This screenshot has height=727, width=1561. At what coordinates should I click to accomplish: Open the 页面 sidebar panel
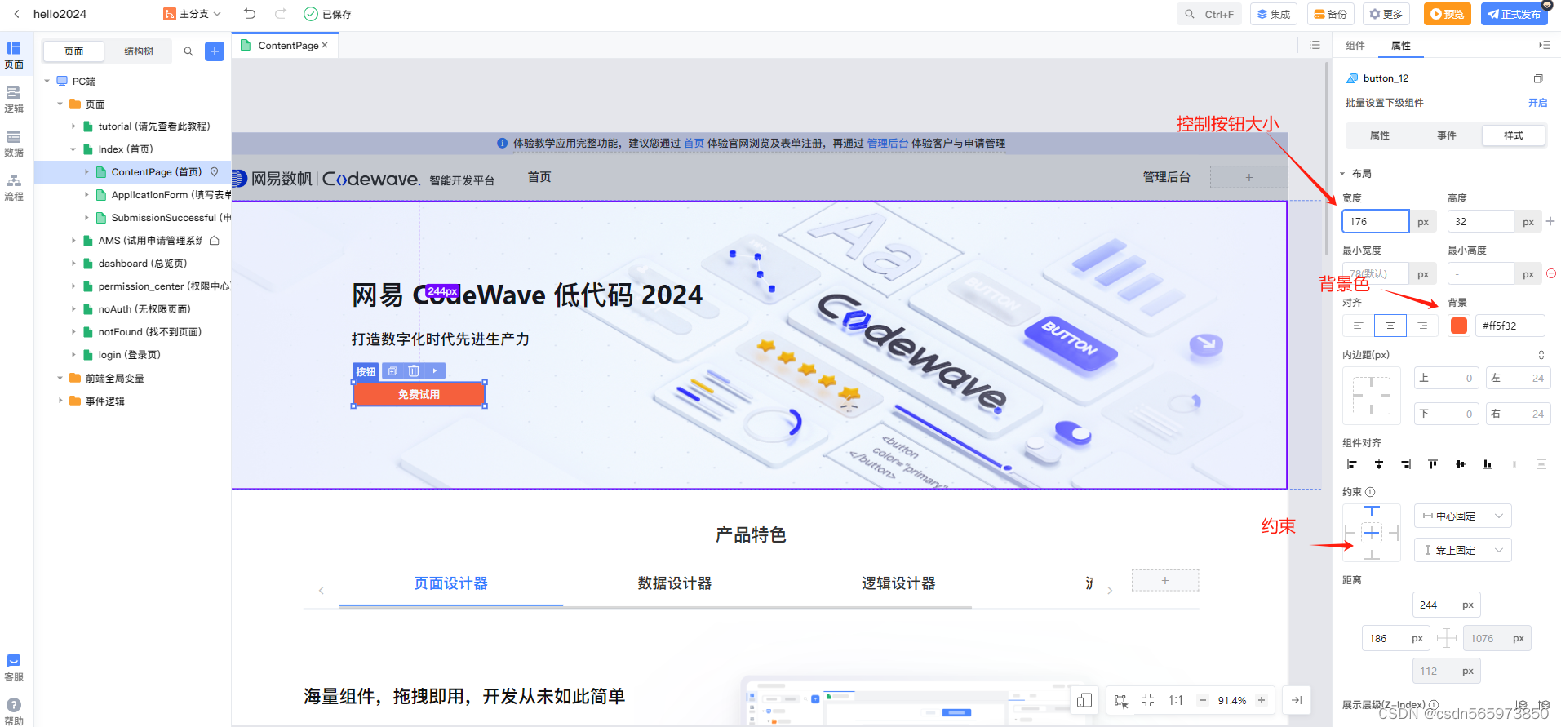coord(14,54)
